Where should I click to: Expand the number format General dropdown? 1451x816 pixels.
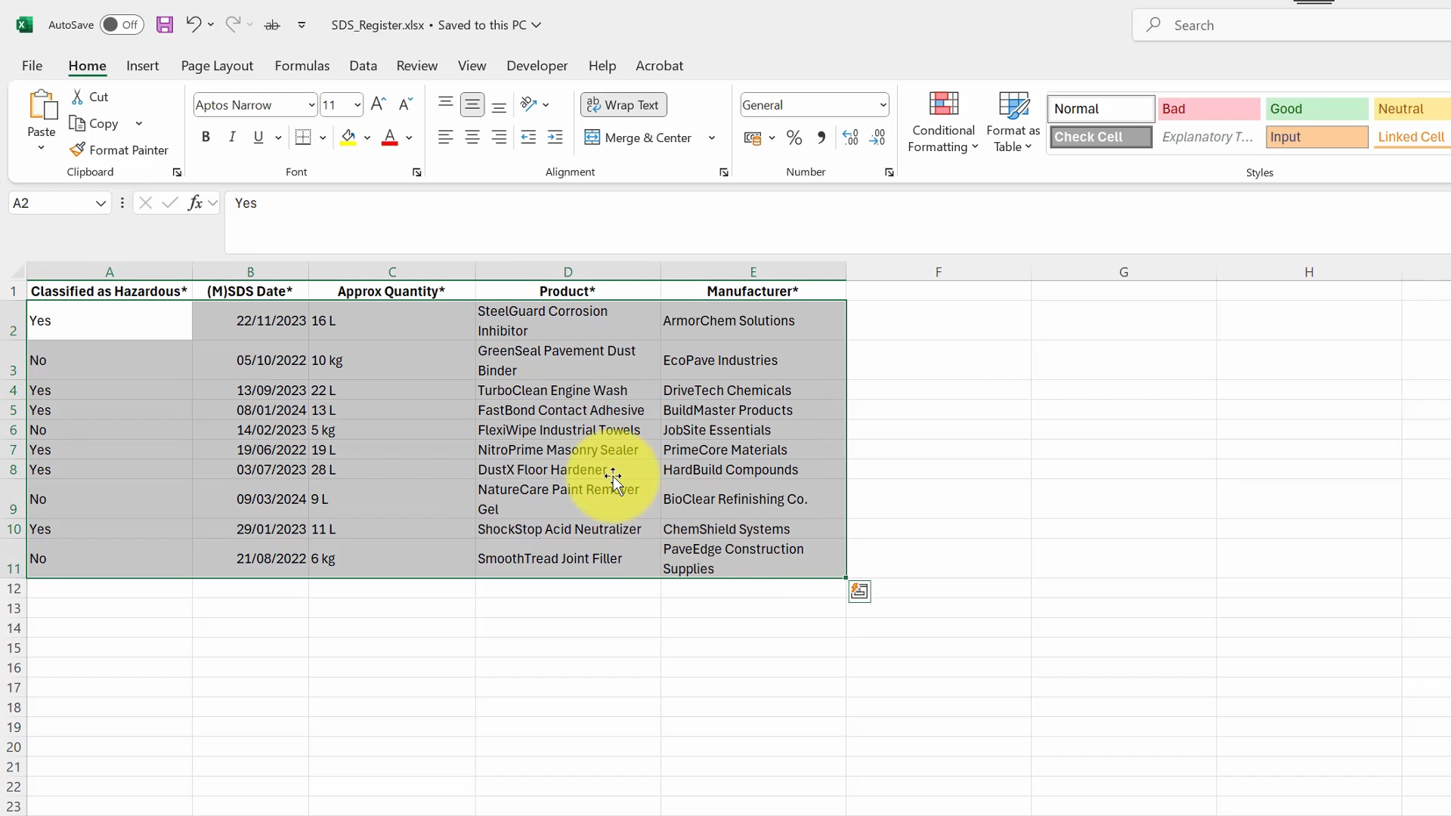(x=883, y=105)
